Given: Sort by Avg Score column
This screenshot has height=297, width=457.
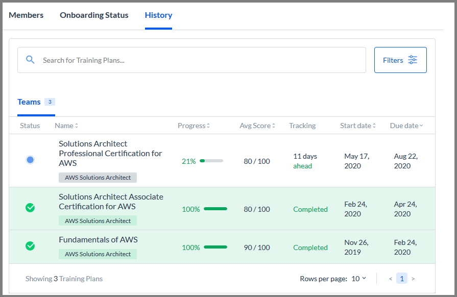Looking at the screenshot, I should pyautogui.click(x=257, y=126).
